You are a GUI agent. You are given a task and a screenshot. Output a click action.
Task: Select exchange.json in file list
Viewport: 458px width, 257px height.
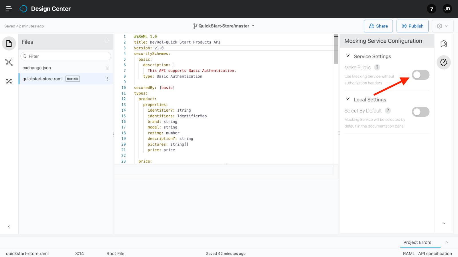[66, 68]
